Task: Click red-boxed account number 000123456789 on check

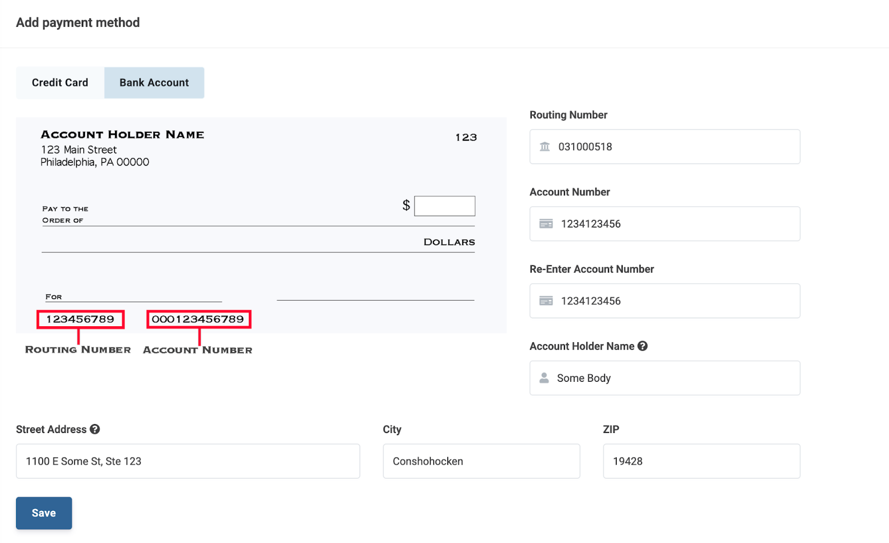Action: coord(198,320)
